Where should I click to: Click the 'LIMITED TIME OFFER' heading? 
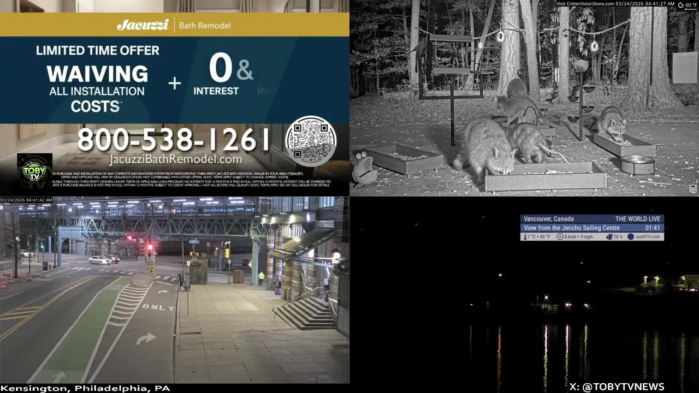pyautogui.click(x=98, y=51)
